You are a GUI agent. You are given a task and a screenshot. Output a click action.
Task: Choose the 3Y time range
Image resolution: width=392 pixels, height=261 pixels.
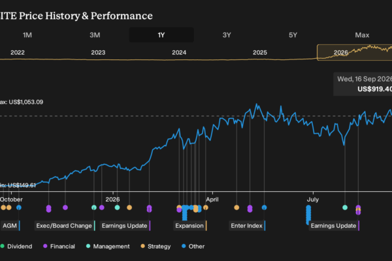[227, 35]
